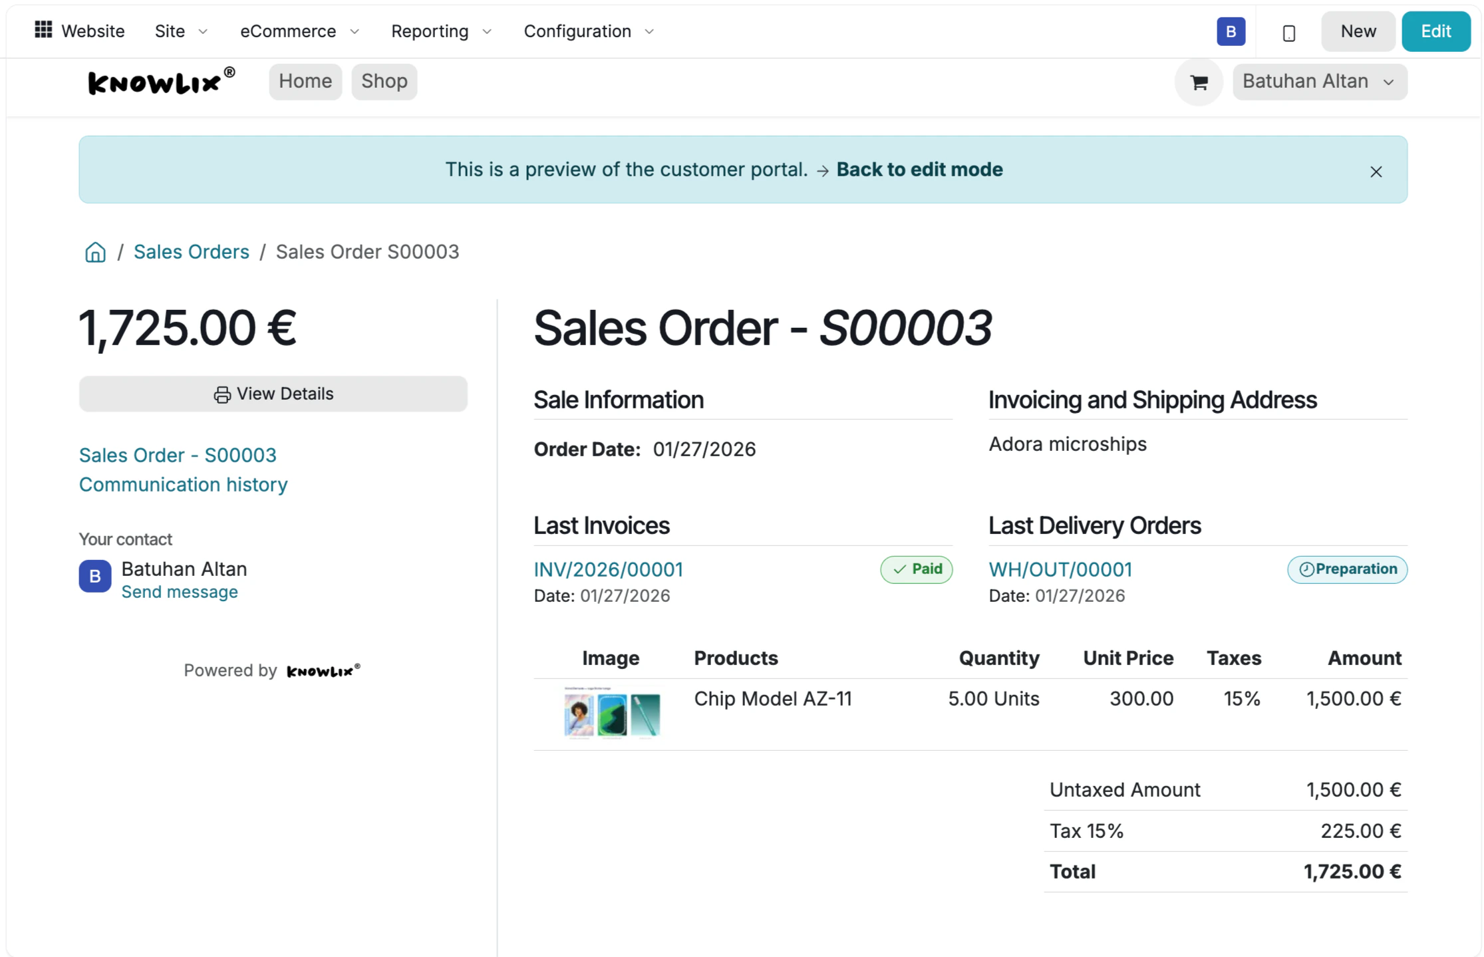Follow the Back to edit mode link

click(x=920, y=169)
